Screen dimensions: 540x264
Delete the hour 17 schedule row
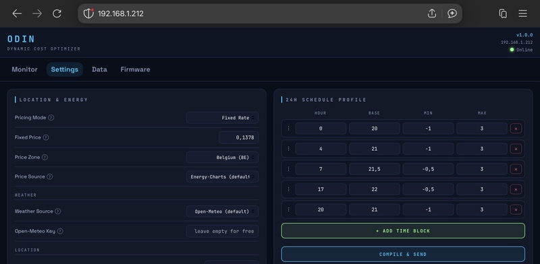tap(516, 189)
